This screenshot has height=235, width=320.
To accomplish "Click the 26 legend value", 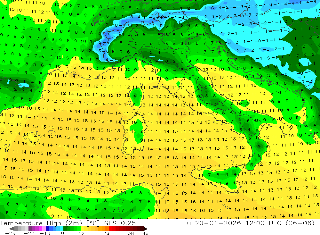I will click(106, 233).
